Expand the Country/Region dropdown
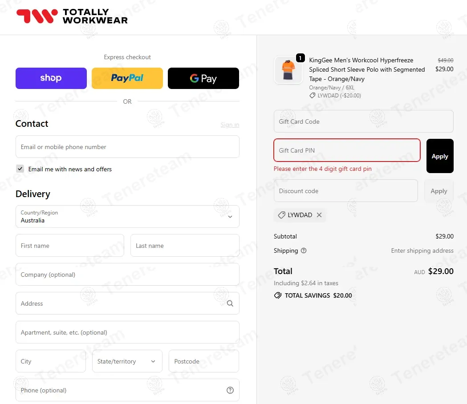The image size is (467, 404). click(127, 216)
